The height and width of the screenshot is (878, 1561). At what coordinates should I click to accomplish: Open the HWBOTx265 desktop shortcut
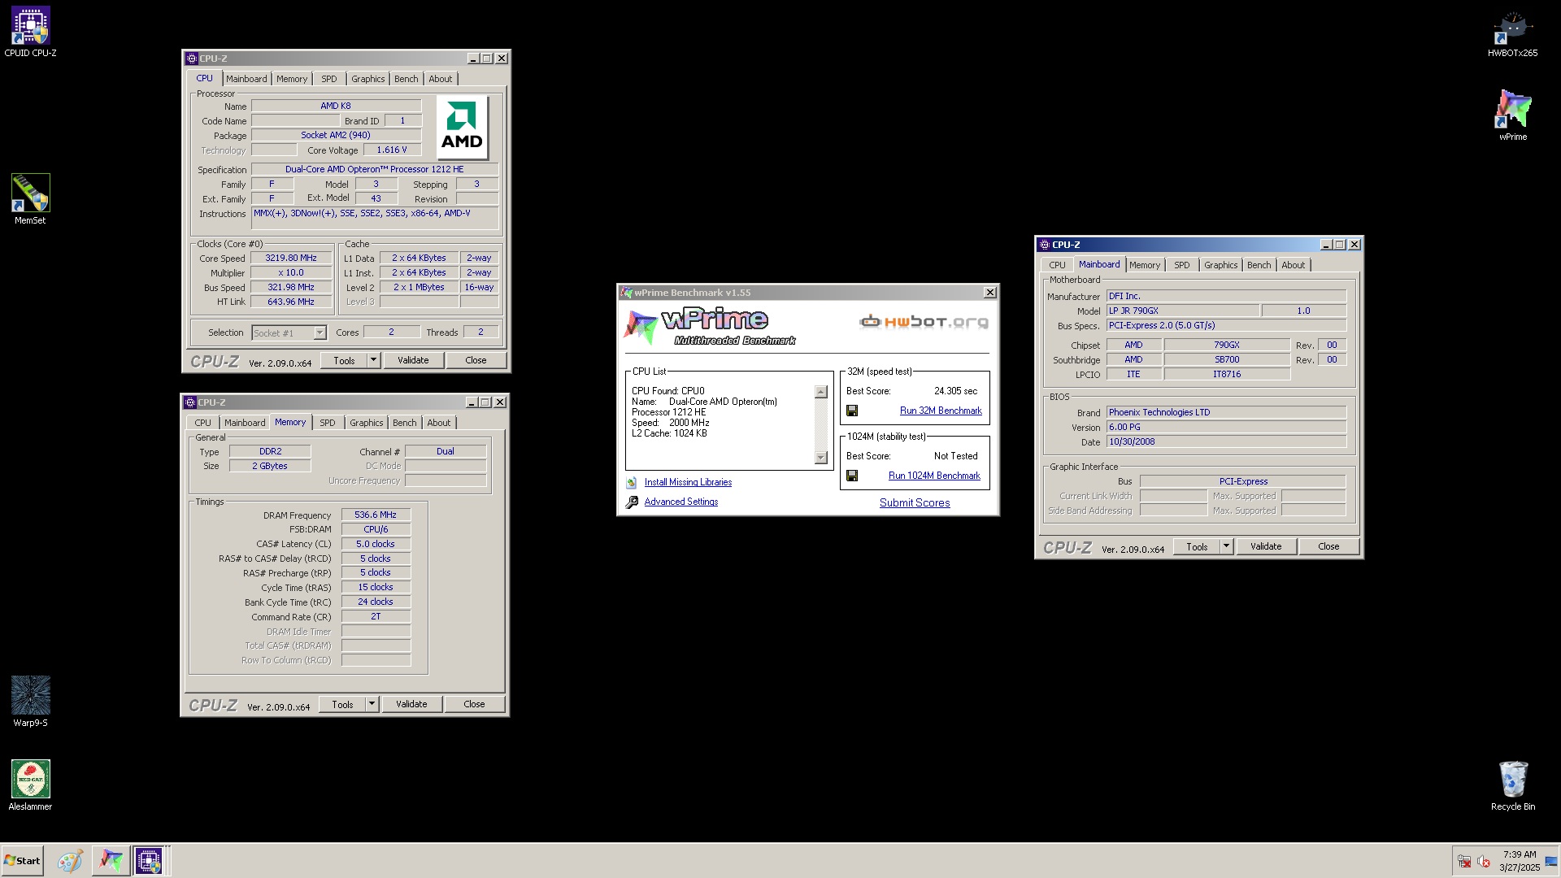point(1512,33)
